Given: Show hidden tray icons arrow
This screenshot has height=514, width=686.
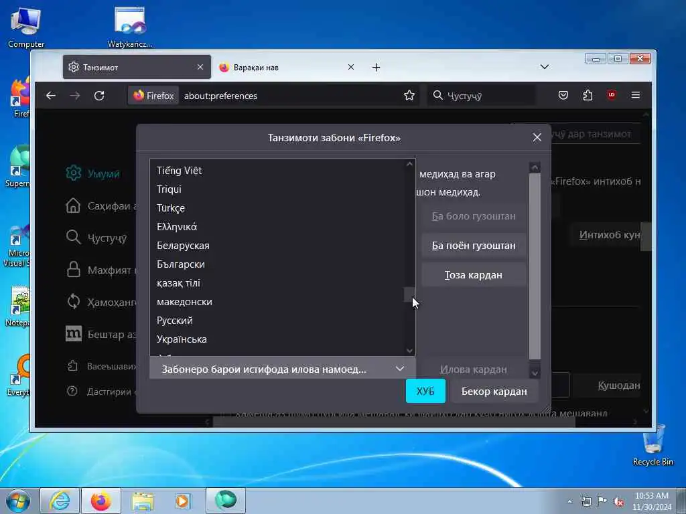Looking at the screenshot, I should [x=569, y=501].
